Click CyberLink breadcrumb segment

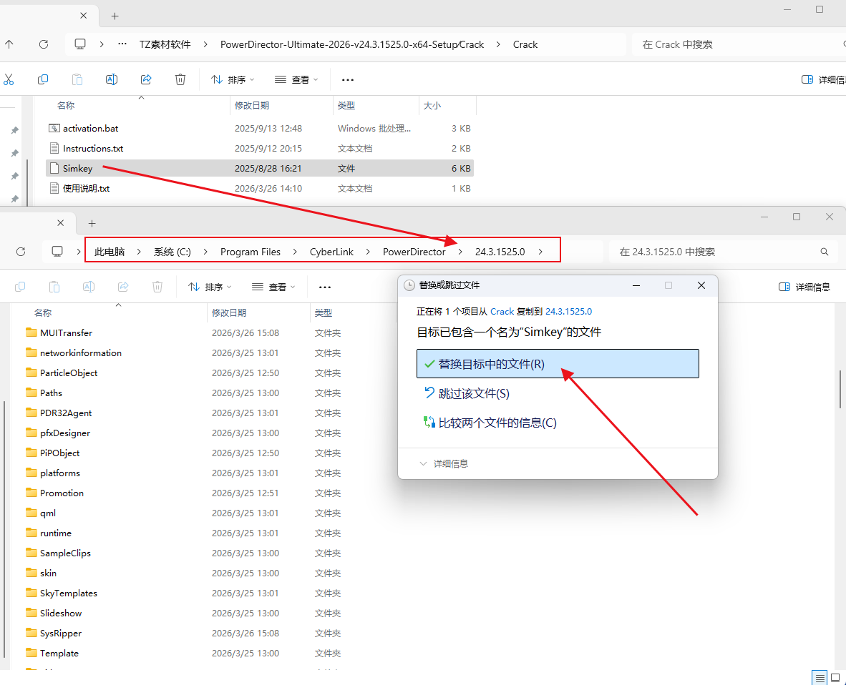pyautogui.click(x=331, y=252)
